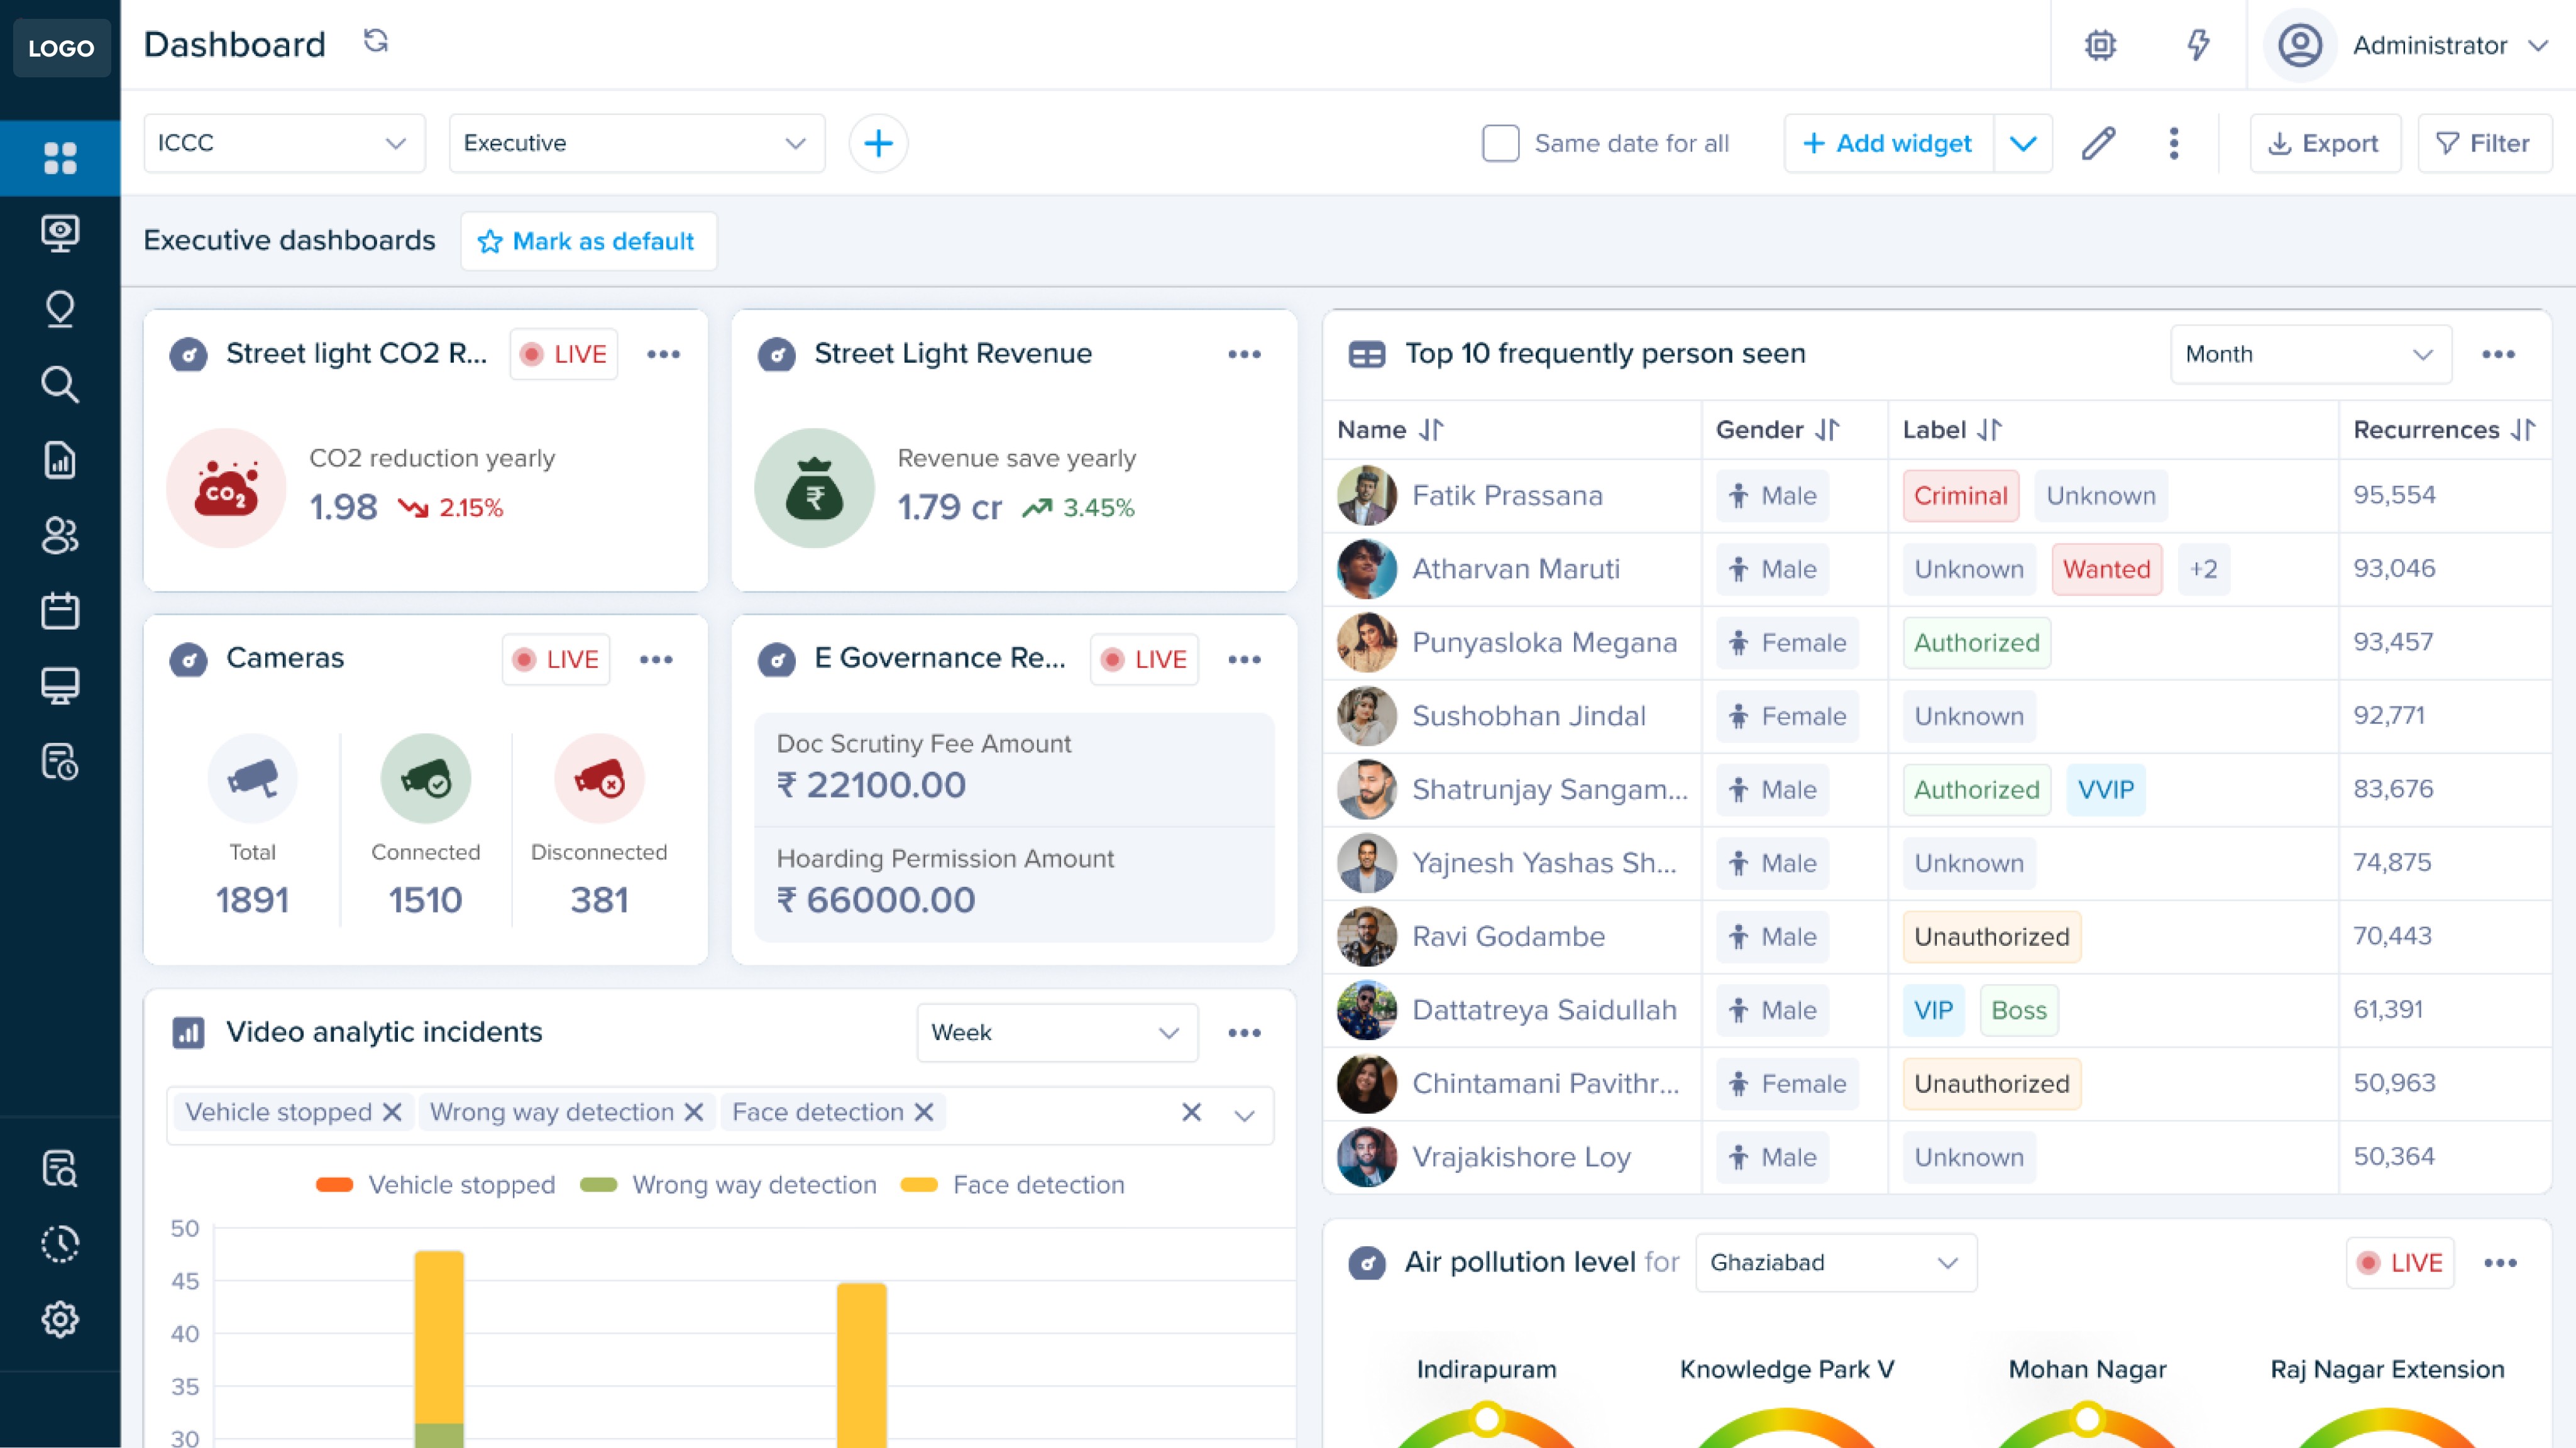Enable Same date for all checkbox
Screen dimensions: 2576x1448
(x=1500, y=143)
